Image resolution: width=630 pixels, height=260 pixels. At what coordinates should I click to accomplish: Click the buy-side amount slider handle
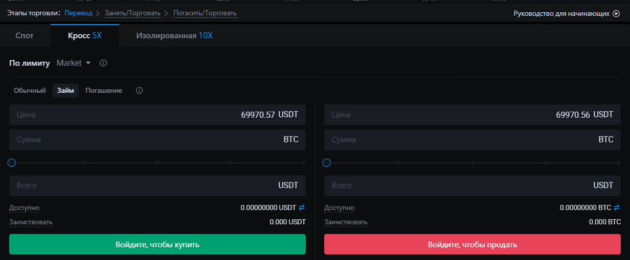click(x=12, y=163)
